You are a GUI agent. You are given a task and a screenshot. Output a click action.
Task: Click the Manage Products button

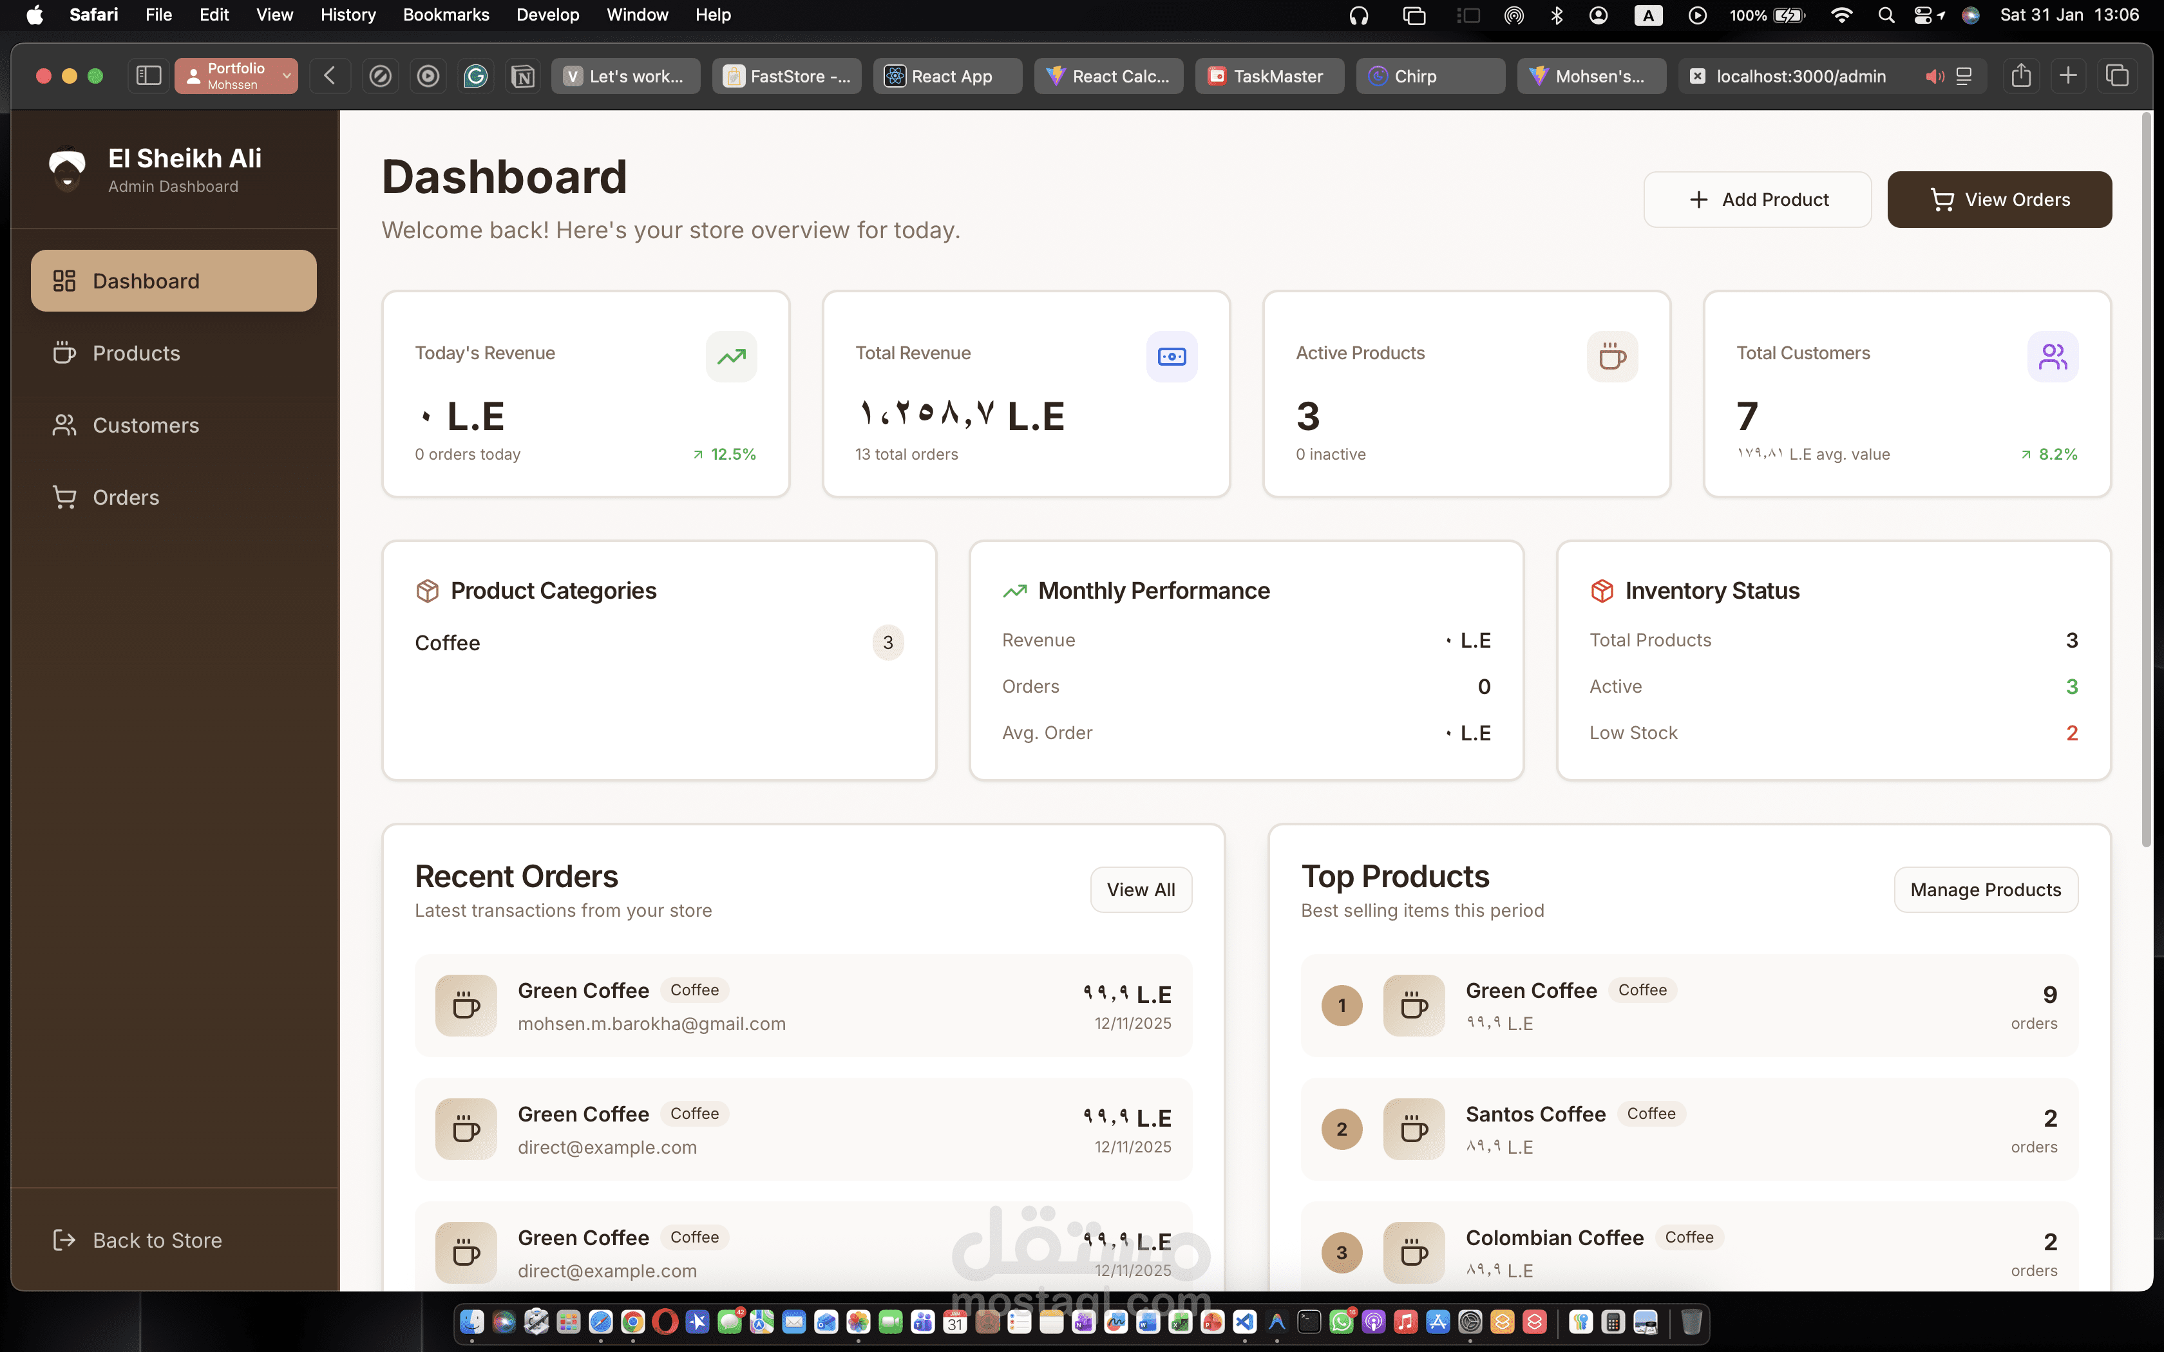(x=1985, y=890)
